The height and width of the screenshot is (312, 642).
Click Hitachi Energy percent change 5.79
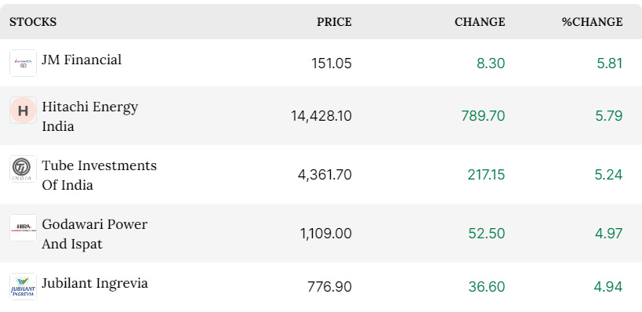[609, 116]
